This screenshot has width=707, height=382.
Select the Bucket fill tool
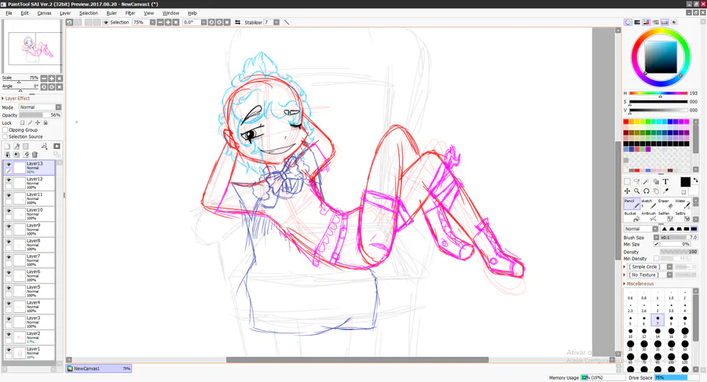pos(632,216)
